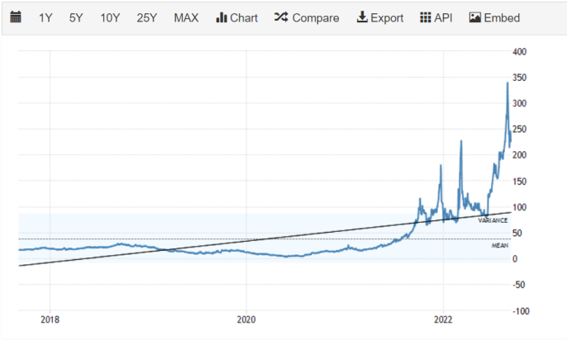Click the 2020 label on the x-axis
567x340 pixels.
(x=246, y=320)
